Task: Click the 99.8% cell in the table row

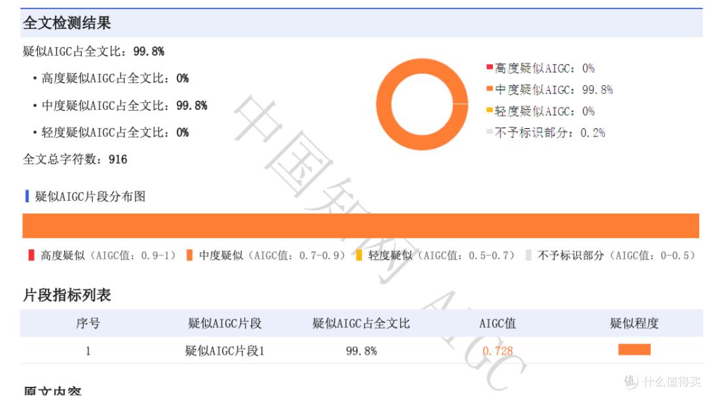Action: (x=361, y=351)
